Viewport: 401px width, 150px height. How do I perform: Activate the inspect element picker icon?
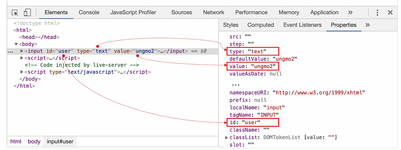[x=15, y=12]
